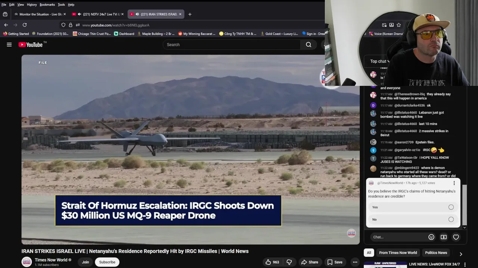
Task: Focus the YouTube Search field
Action: tap(232, 45)
